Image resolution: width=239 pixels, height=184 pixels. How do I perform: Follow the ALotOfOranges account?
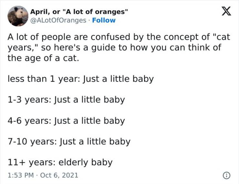pos(104,20)
